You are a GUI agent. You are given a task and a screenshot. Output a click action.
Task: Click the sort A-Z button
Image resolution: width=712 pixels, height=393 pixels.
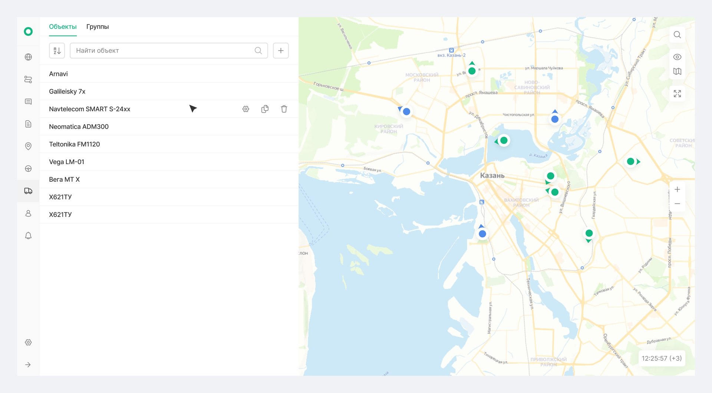57,50
